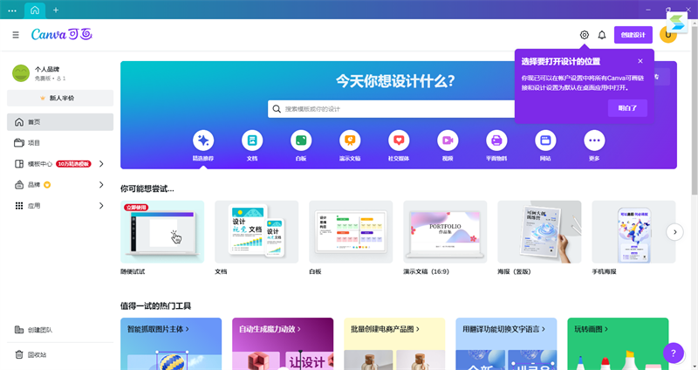698x370 pixels.
Task: Open the 用翻译功能切换文字语言 tool card
Action: (x=506, y=344)
